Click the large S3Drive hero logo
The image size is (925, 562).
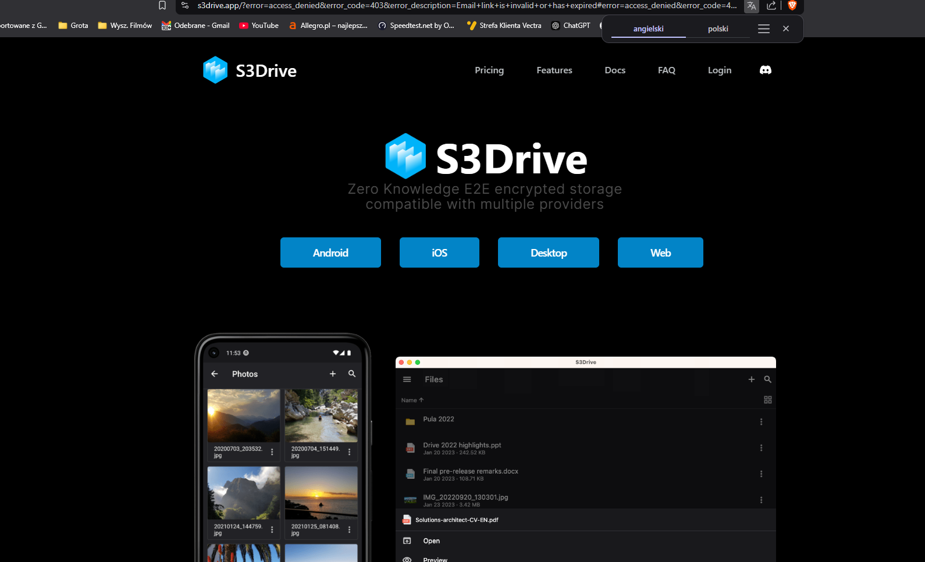[486, 157]
